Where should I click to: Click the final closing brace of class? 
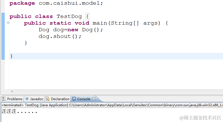tap(11, 56)
